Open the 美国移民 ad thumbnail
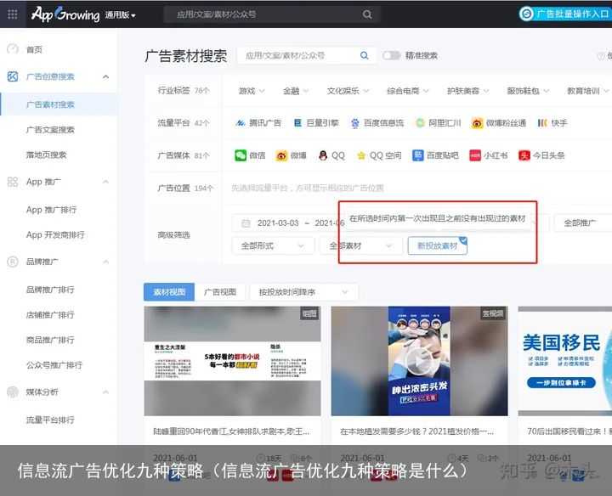Viewport: 612px width, 496px height. pyautogui.click(x=564, y=361)
